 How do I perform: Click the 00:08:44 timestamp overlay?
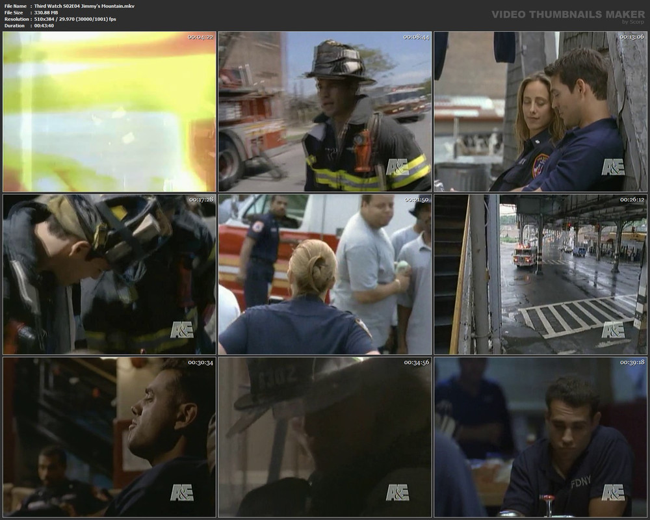tap(416, 37)
